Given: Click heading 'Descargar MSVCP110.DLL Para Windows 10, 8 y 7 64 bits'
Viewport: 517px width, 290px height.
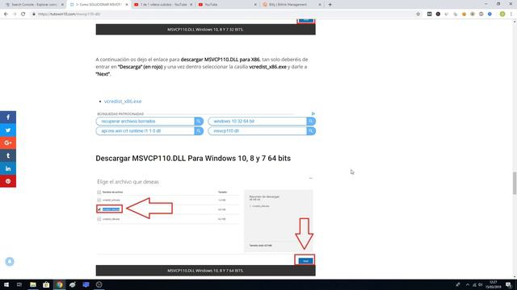Looking at the screenshot, I should pyautogui.click(x=193, y=158).
